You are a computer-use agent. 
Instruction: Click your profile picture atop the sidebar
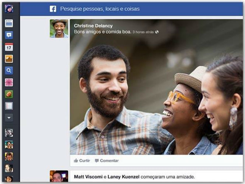click(x=9, y=8)
